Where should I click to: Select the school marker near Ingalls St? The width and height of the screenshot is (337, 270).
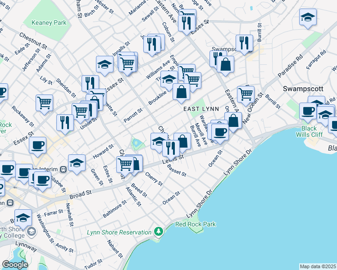[x=105, y=65]
